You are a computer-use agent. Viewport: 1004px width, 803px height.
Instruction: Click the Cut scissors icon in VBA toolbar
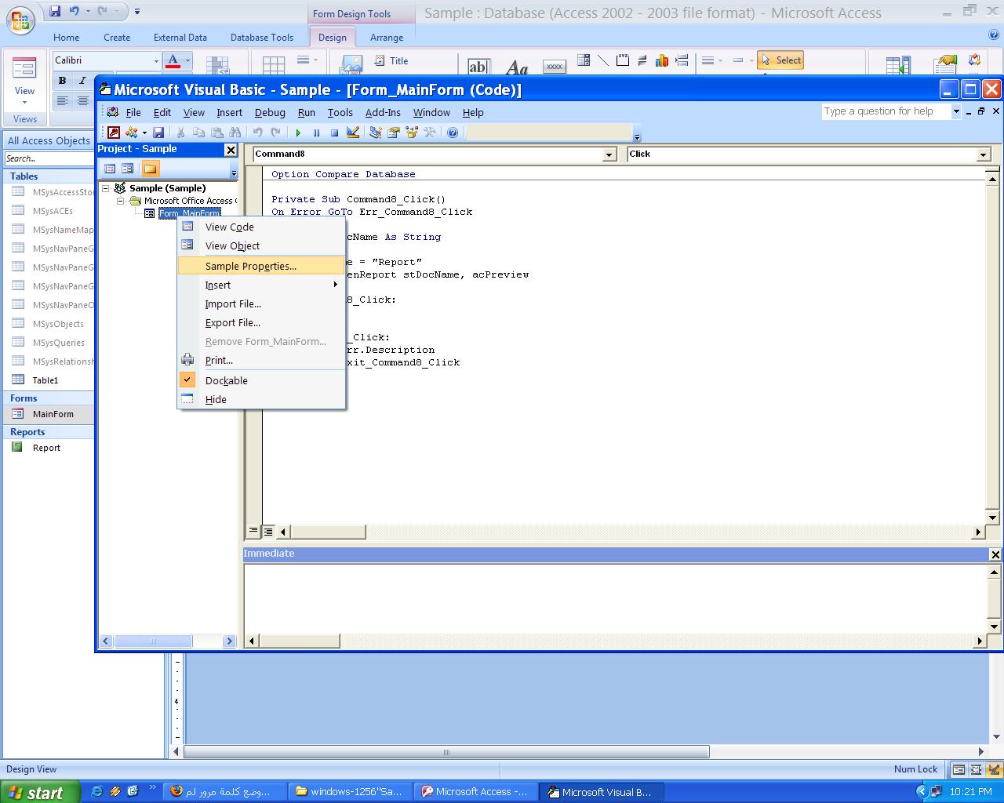point(180,133)
